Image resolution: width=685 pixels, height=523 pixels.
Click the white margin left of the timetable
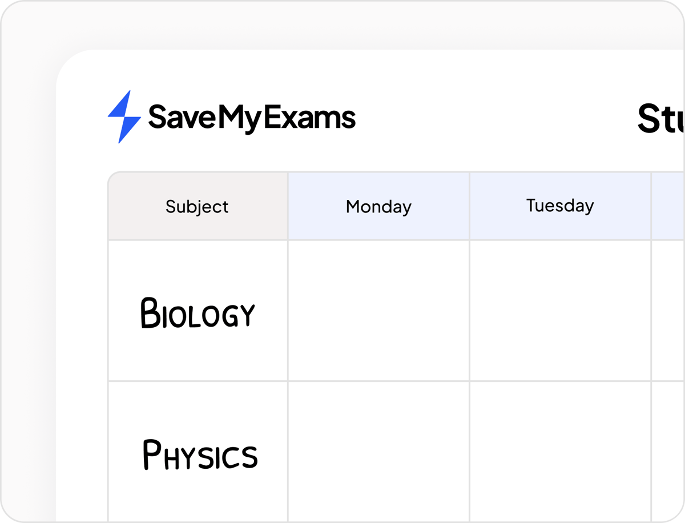[x=82, y=343]
